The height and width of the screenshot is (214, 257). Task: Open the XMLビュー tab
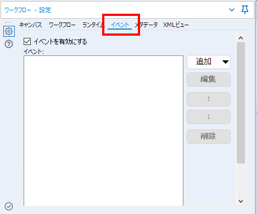[176, 25]
